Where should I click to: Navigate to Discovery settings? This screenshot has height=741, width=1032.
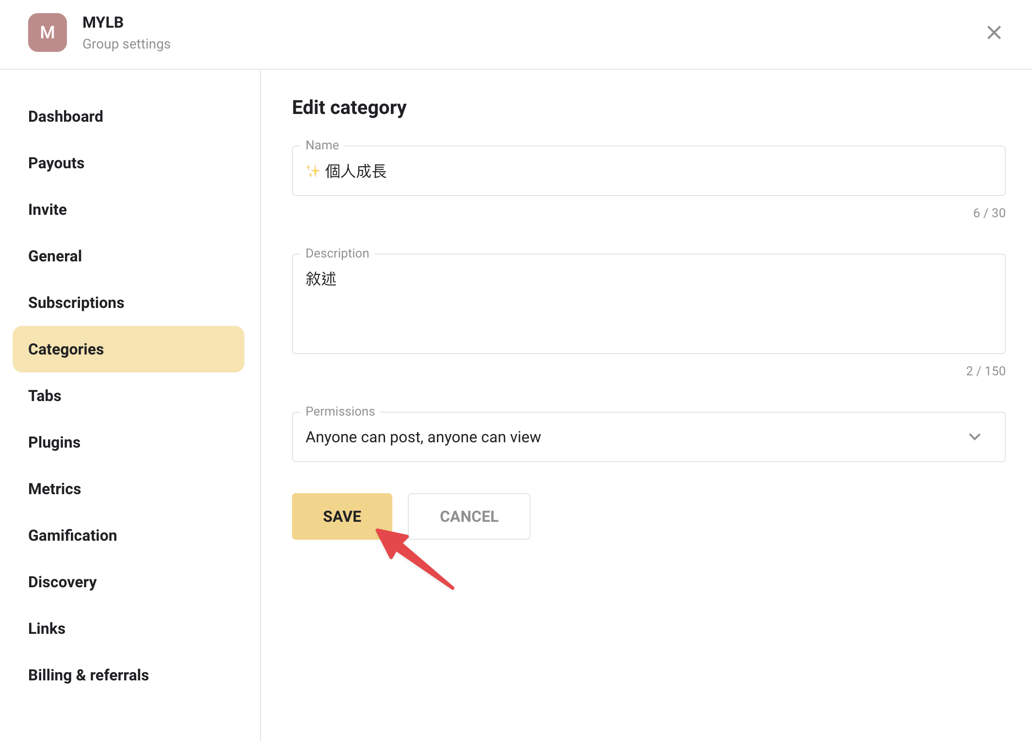pyautogui.click(x=63, y=582)
